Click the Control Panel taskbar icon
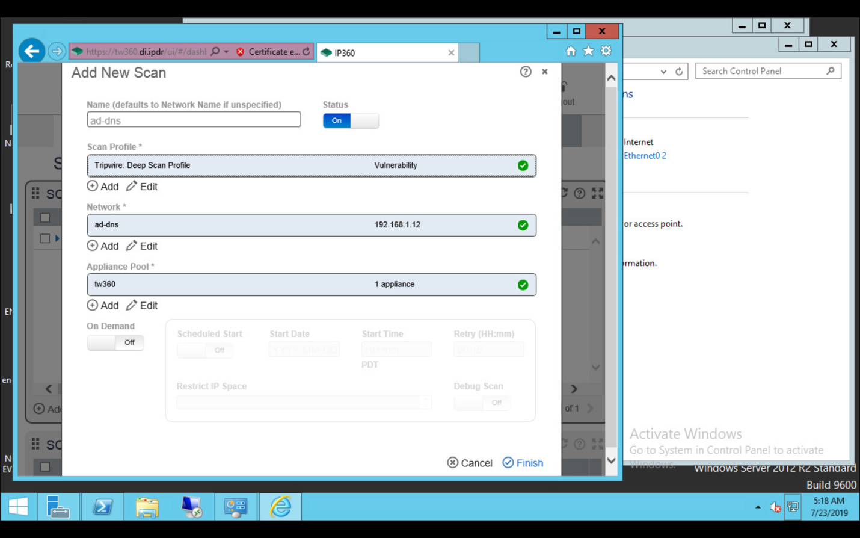Screen dimensions: 860x538 click(236, 507)
